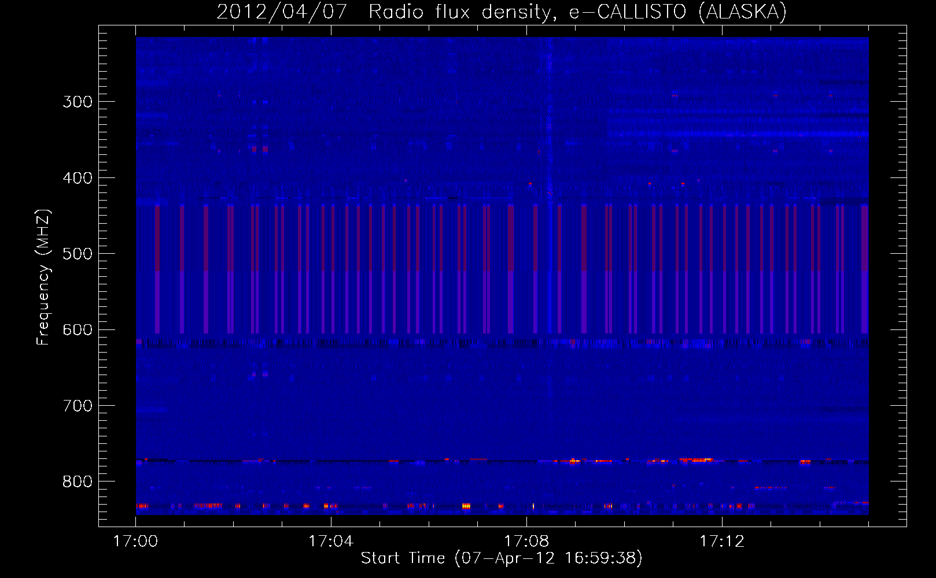
Task: Click the 17:08 time tick label
Action: [x=526, y=542]
